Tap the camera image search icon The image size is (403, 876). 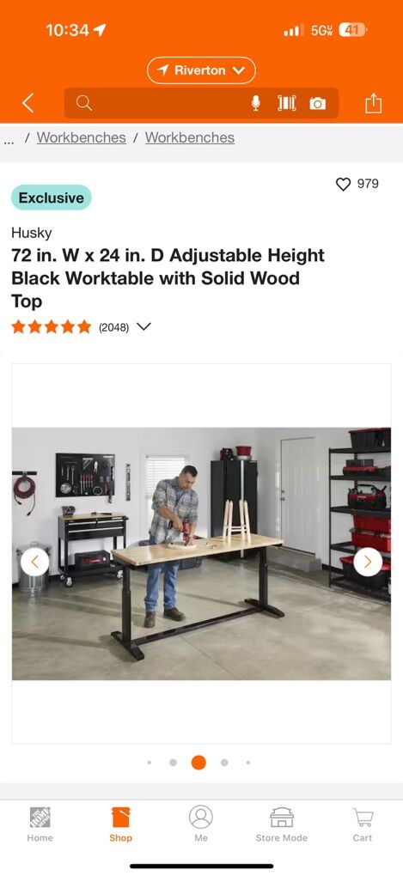pyautogui.click(x=317, y=103)
